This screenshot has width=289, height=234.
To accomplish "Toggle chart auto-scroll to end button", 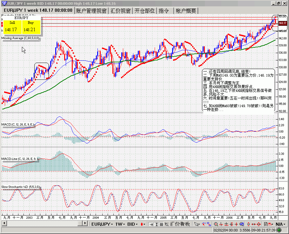I will coord(151,224).
